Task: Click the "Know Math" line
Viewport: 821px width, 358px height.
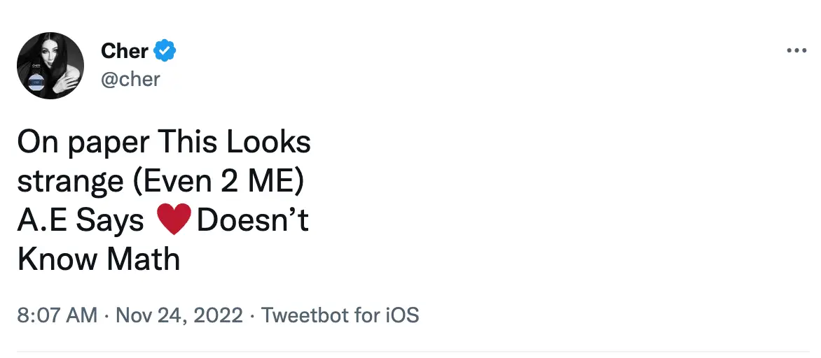Action: coord(99,260)
